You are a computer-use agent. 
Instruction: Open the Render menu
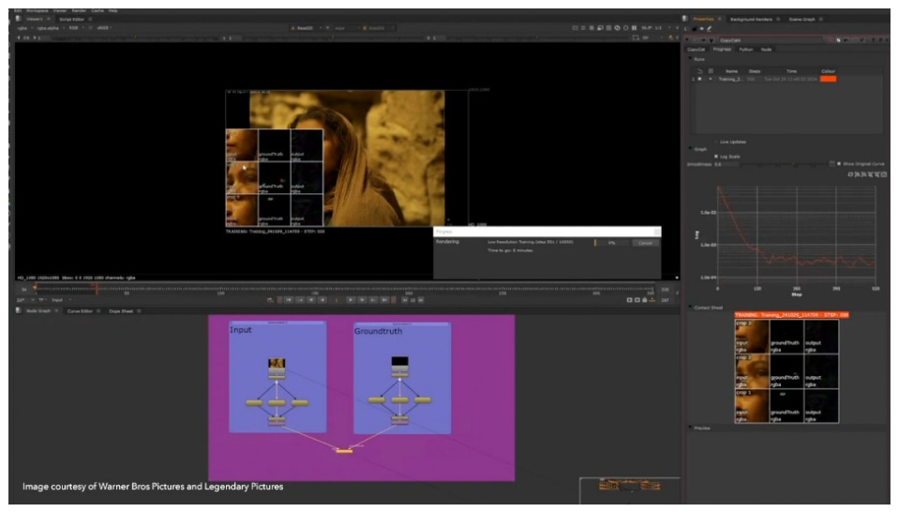pos(79,10)
